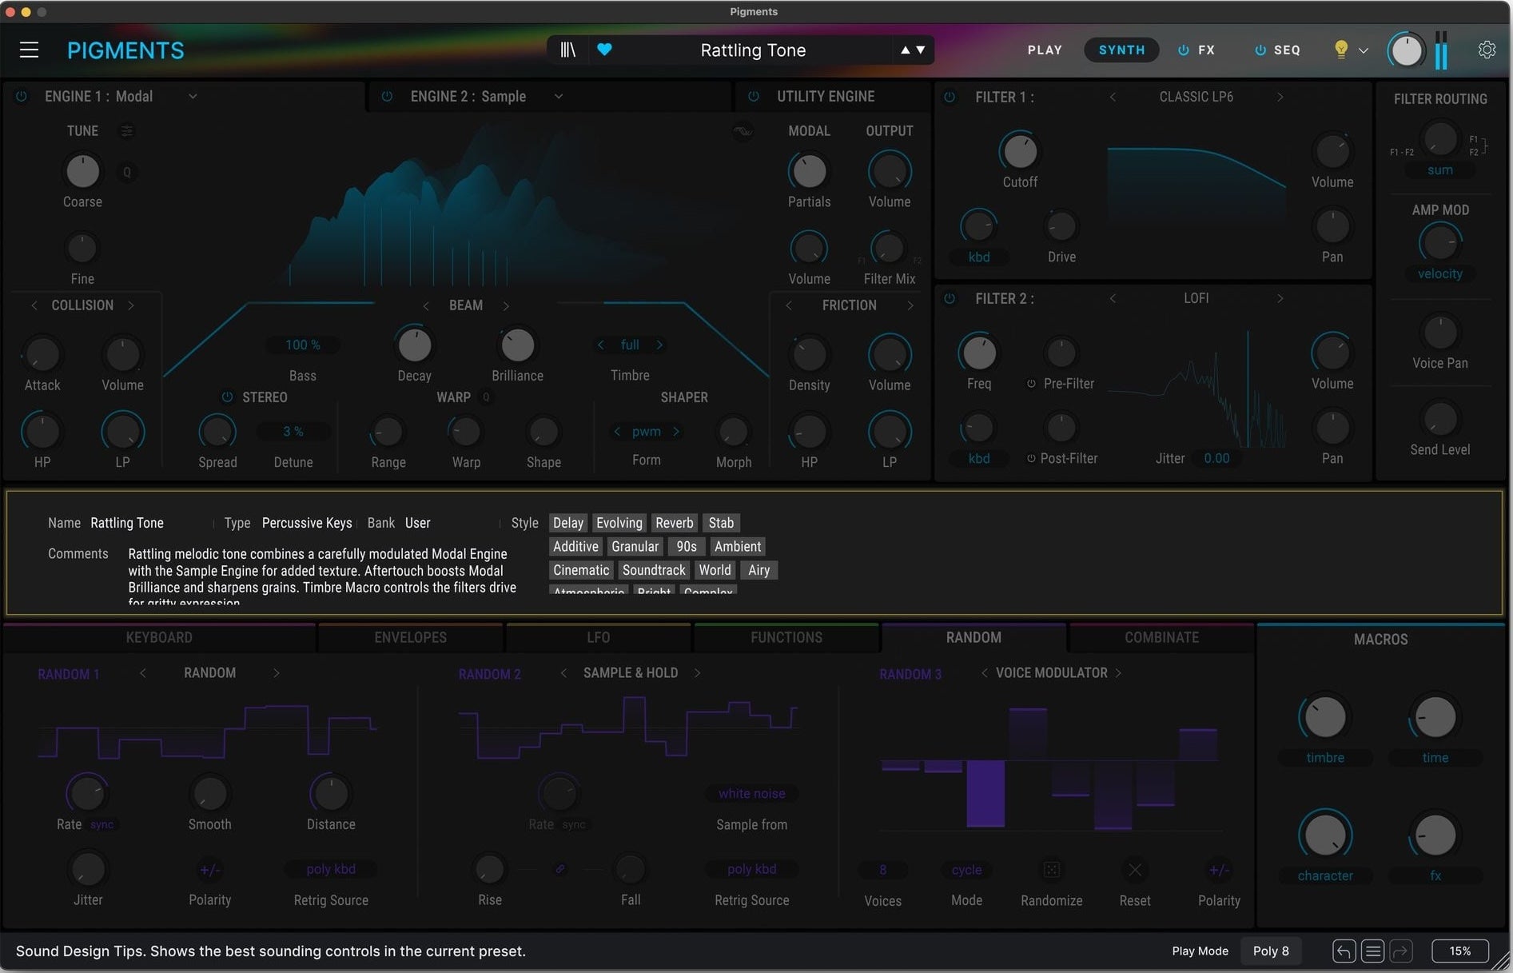Image resolution: width=1513 pixels, height=973 pixels.
Task: Open Sample from white noise selector
Action: 751,794
